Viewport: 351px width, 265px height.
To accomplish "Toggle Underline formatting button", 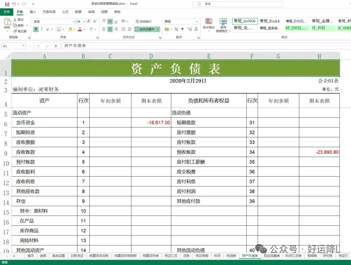I will point(47,29).
